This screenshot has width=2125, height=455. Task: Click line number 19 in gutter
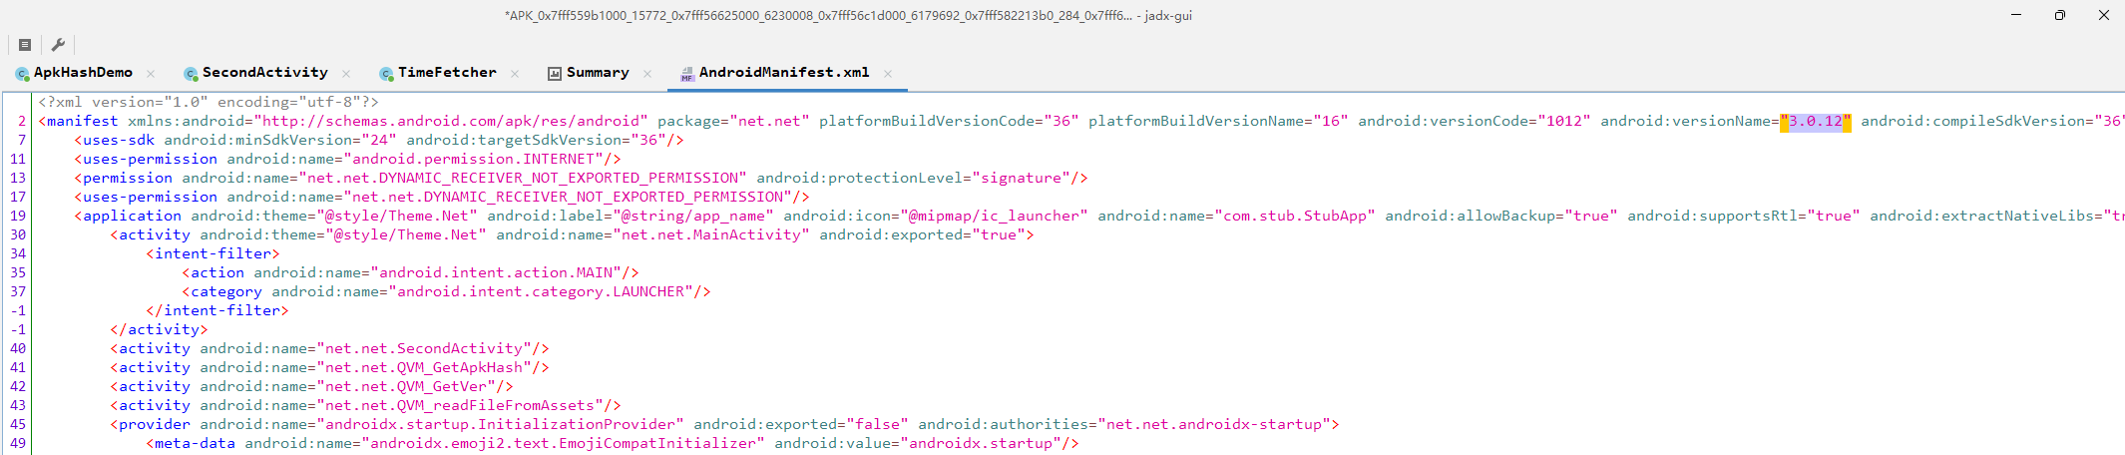point(18,217)
